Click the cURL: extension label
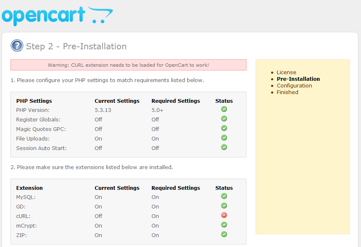Viewport: 361px width, 247px height. [x=23, y=216]
